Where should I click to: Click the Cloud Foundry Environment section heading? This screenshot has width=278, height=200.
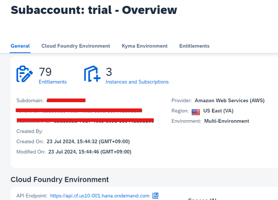pyautogui.click(x=60, y=179)
